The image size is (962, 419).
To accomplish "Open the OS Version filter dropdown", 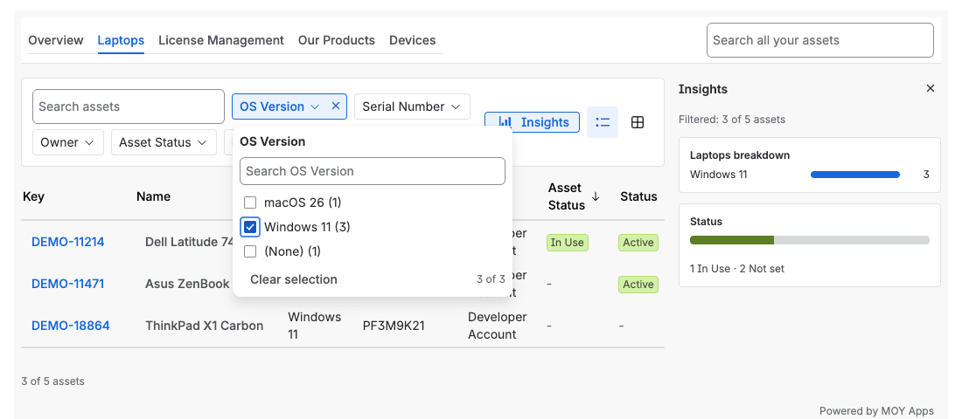I will tap(279, 106).
